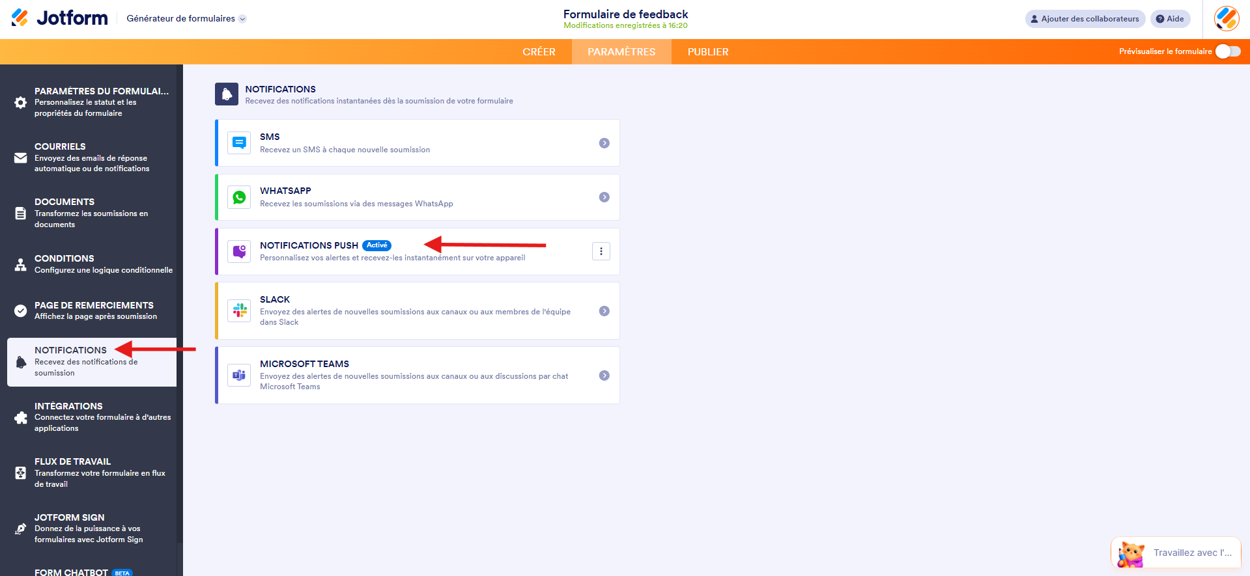The height and width of the screenshot is (576, 1250).
Task: Click the AI assistant mascot icon
Action: click(x=1131, y=554)
